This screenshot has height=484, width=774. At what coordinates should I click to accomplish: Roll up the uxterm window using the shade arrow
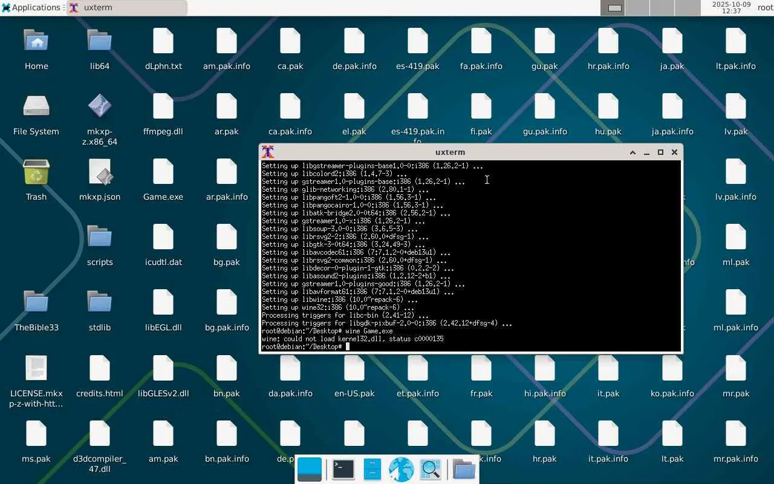[633, 152]
